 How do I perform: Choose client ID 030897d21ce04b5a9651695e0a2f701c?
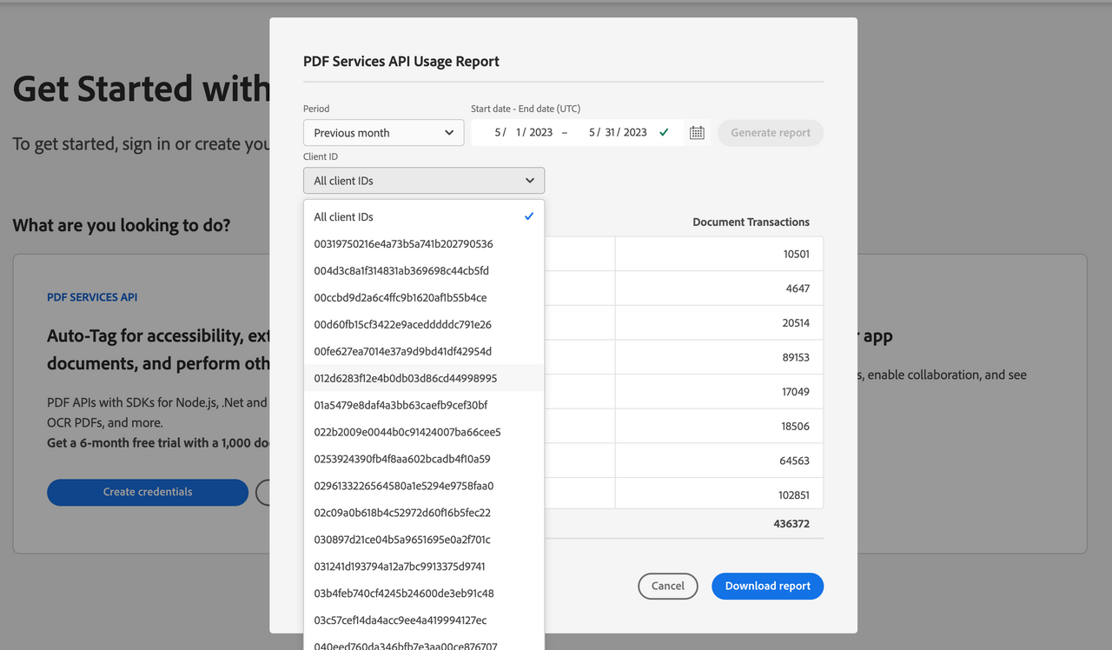424,541
